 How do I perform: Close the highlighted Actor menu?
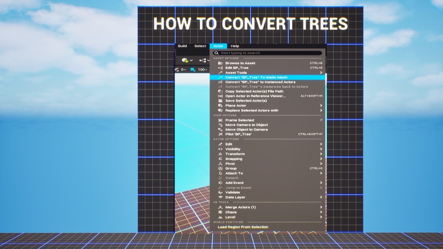click(218, 46)
